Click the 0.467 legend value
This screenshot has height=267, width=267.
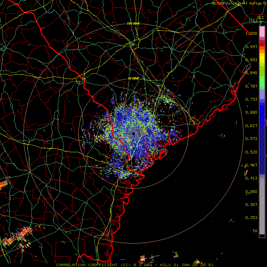click(251, 165)
